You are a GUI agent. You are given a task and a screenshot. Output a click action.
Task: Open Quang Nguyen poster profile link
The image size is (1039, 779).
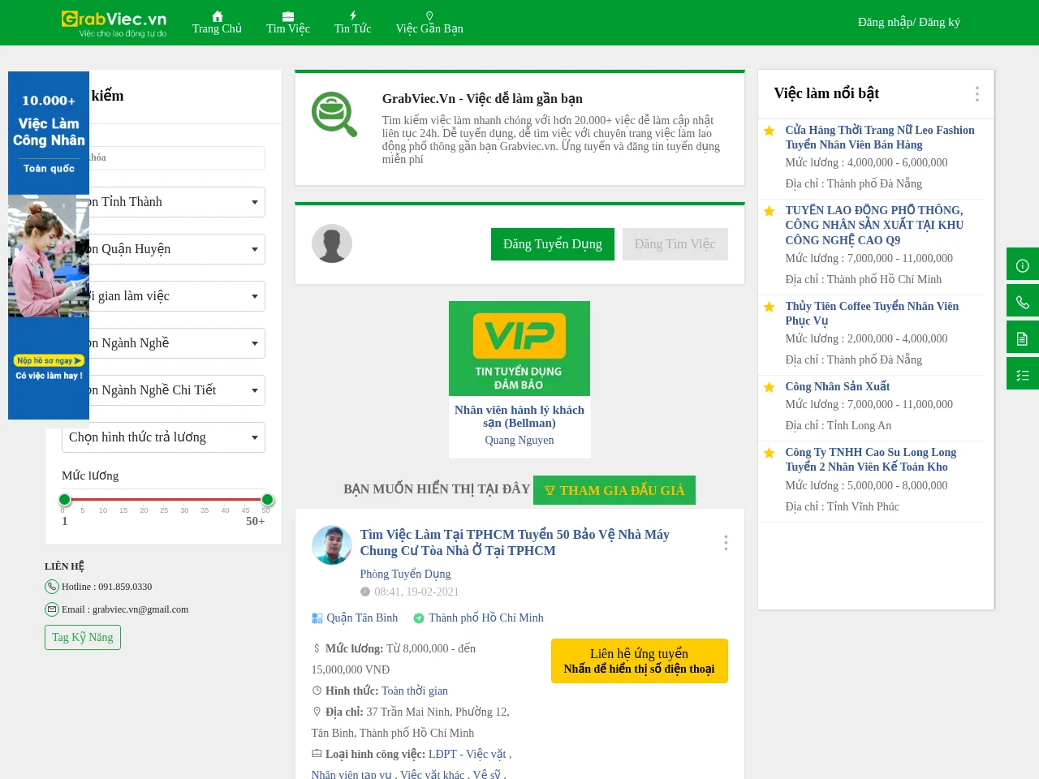click(x=519, y=440)
